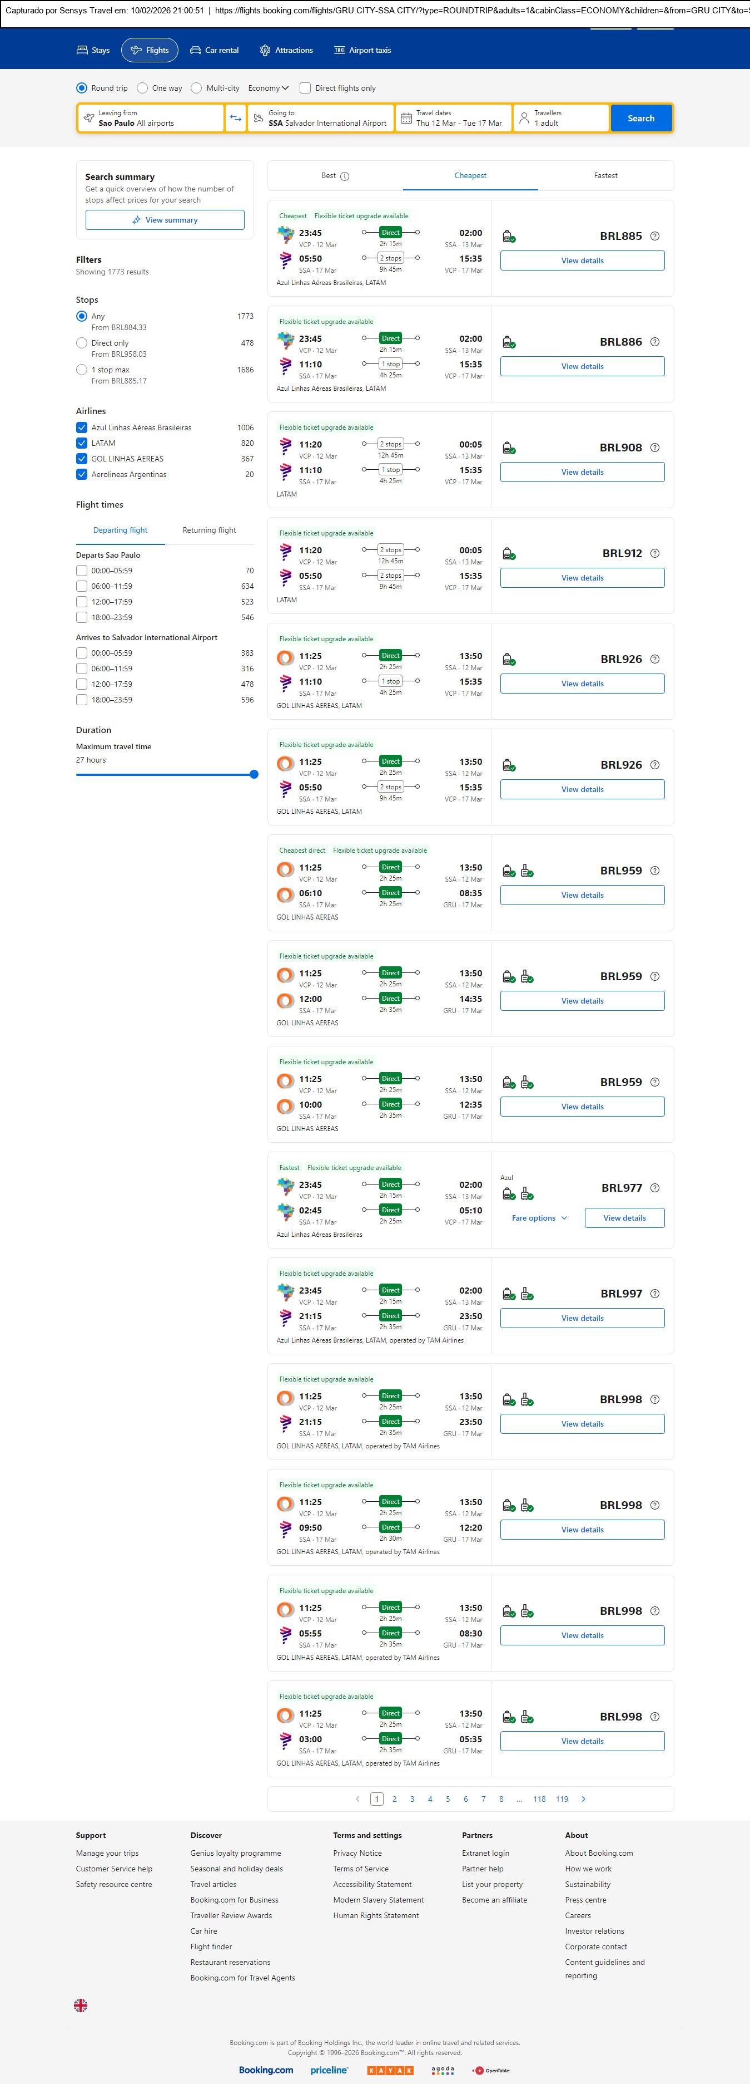Click the calendar icon in Travel dates
The image size is (750, 2084).
tap(406, 118)
